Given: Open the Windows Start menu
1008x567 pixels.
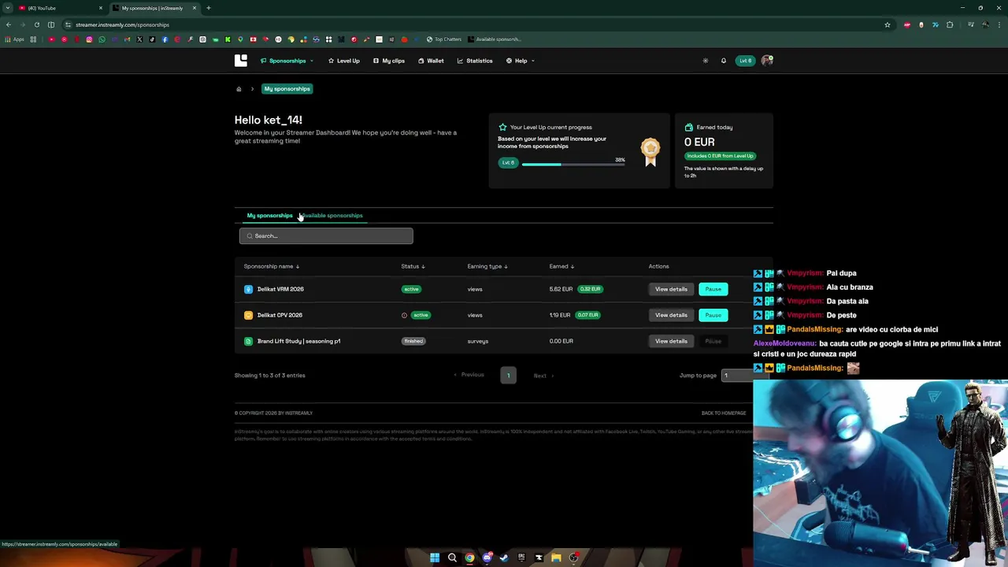Looking at the screenshot, I should [435, 558].
